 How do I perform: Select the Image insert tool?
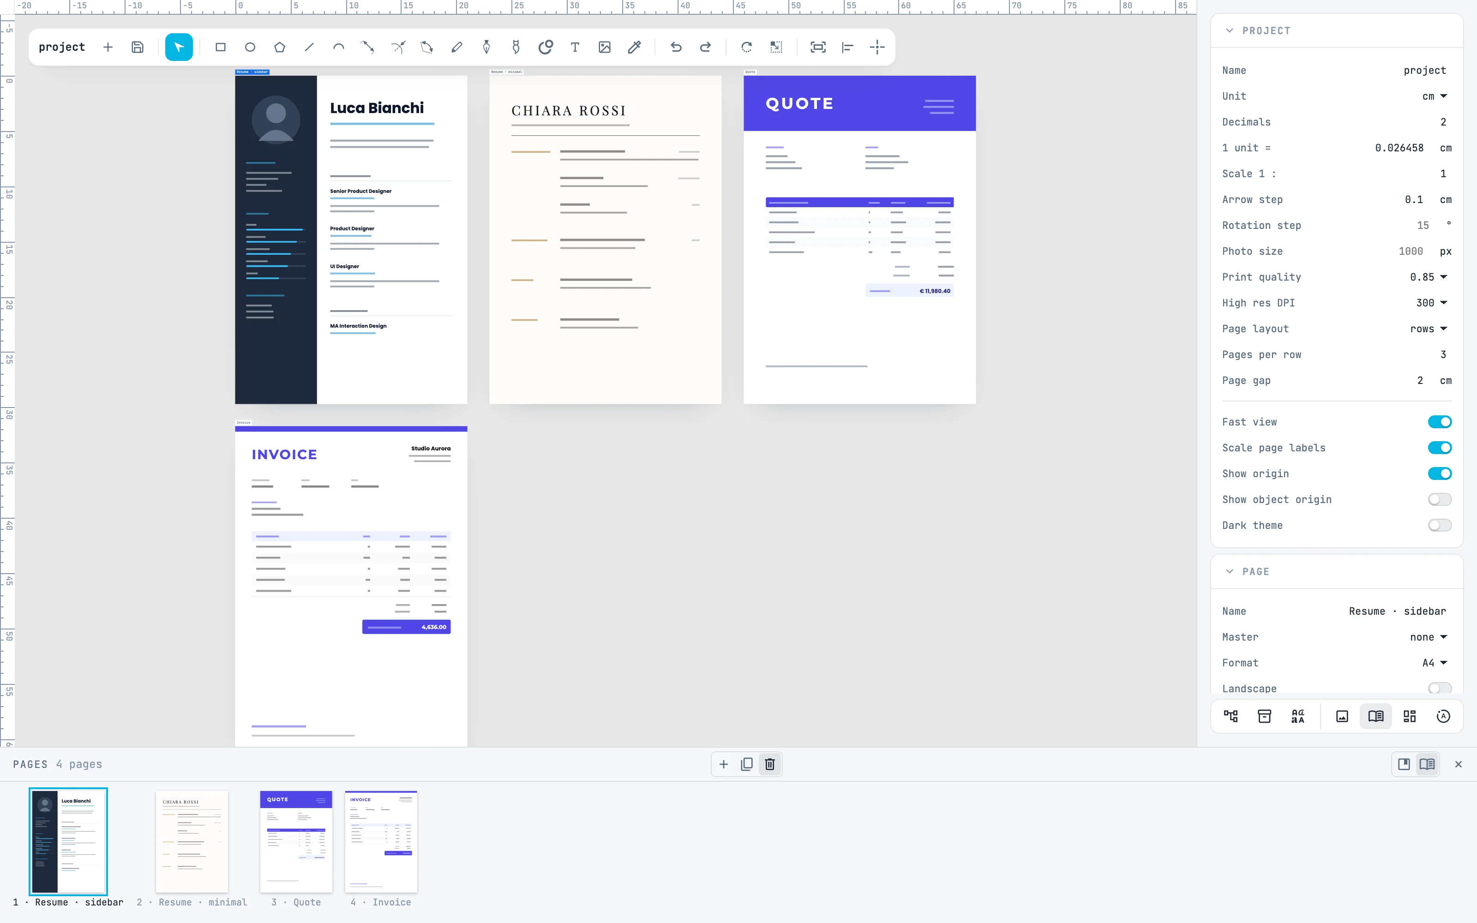click(x=605, y=47)
